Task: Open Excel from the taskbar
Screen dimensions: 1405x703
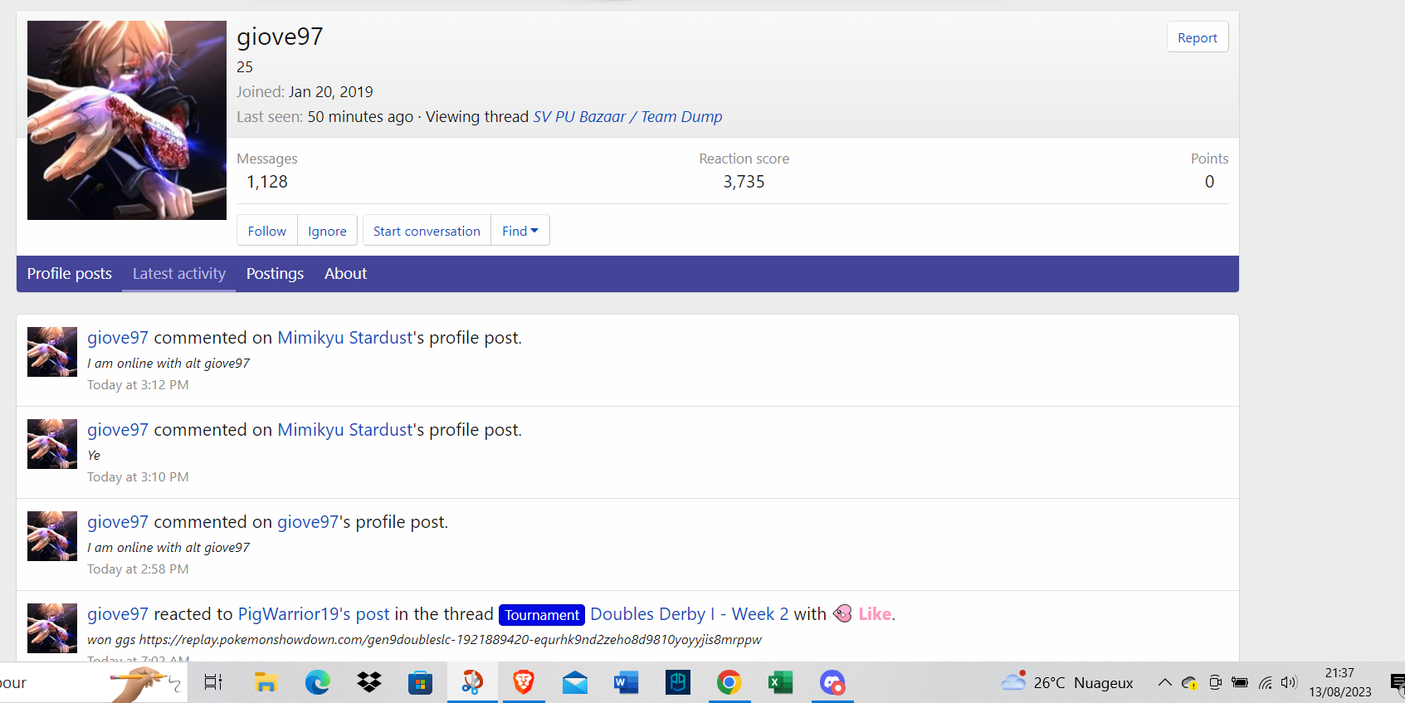Action: (x=780, y=682)
